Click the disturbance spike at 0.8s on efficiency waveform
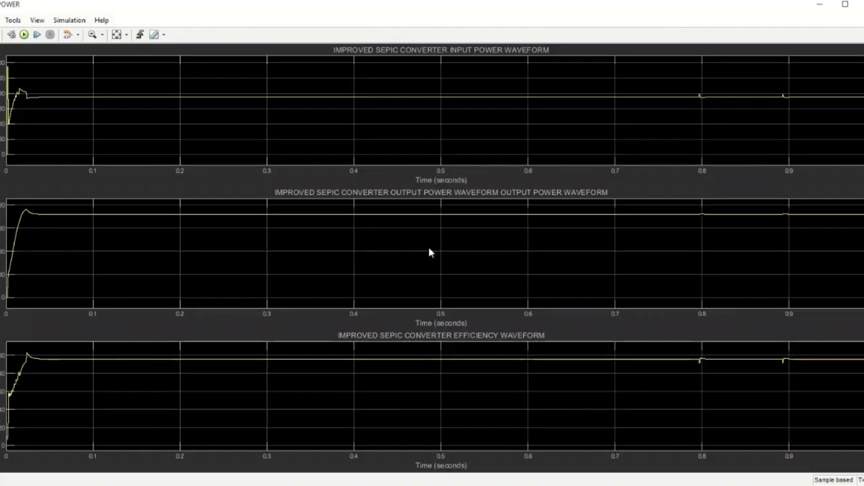Screen dimensions: 864x486 tap(700, 360)
